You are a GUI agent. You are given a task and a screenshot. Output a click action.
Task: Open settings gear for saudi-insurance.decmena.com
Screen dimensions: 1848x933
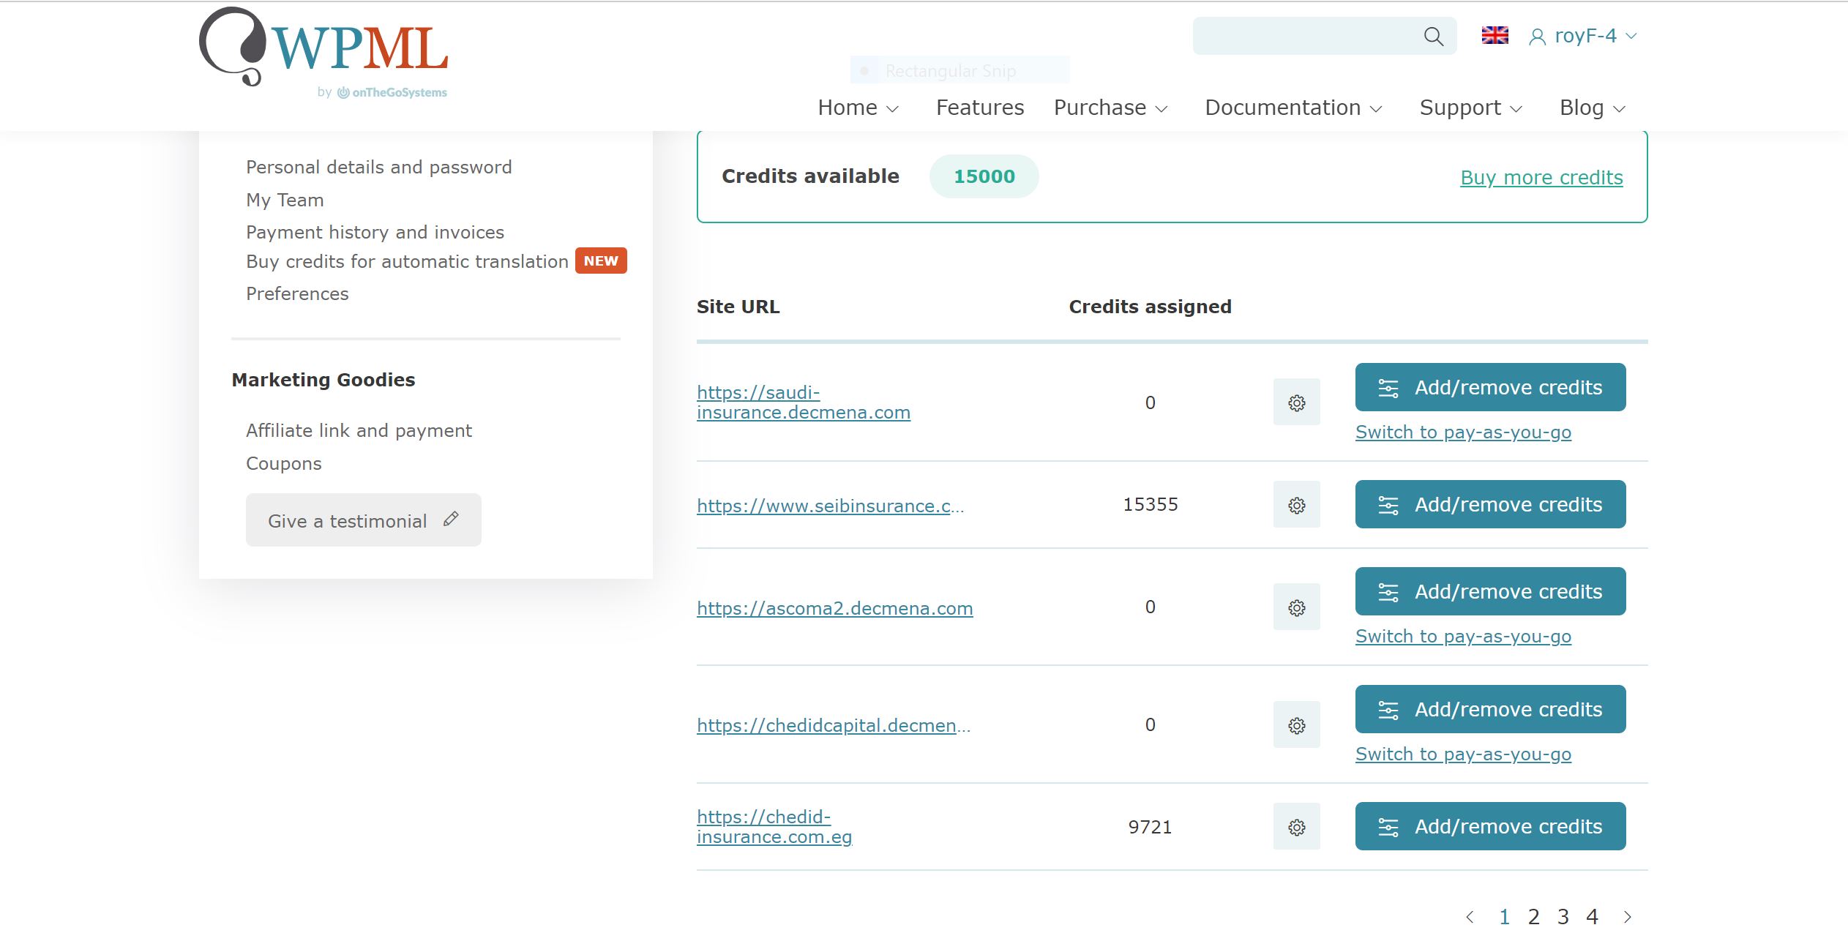tap(1296, 402)
